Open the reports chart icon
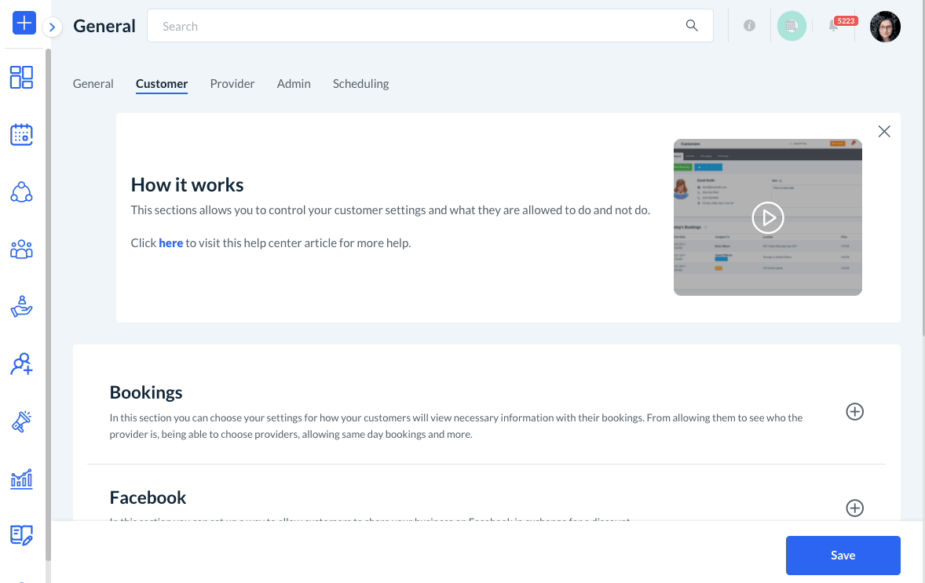925x583 pixels. tap(21, 479)
